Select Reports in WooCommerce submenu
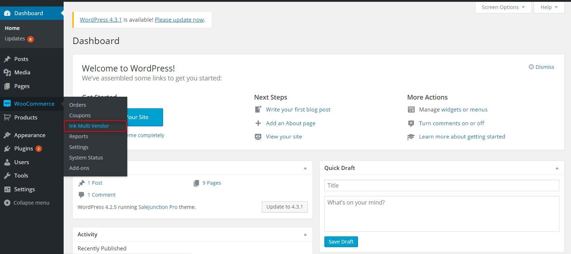Viewport: 571px width, 254px height. pyautogui.click(x=78, y=136)
